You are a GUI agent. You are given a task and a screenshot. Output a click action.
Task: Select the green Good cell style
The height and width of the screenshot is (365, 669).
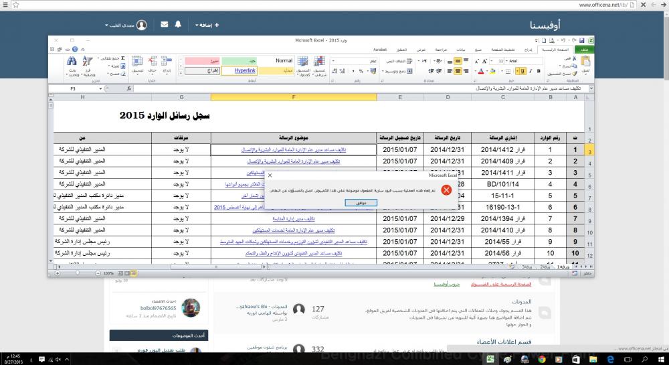[240, 61]
